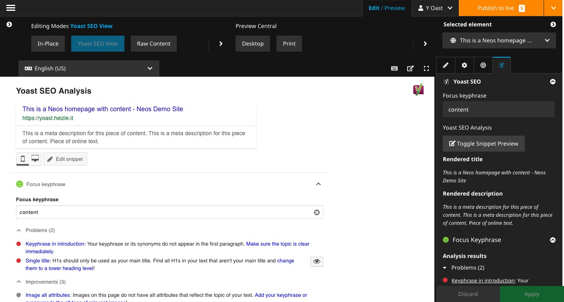Open the selected element dropdown
This screenshot has width=564, height=302.
499,40
